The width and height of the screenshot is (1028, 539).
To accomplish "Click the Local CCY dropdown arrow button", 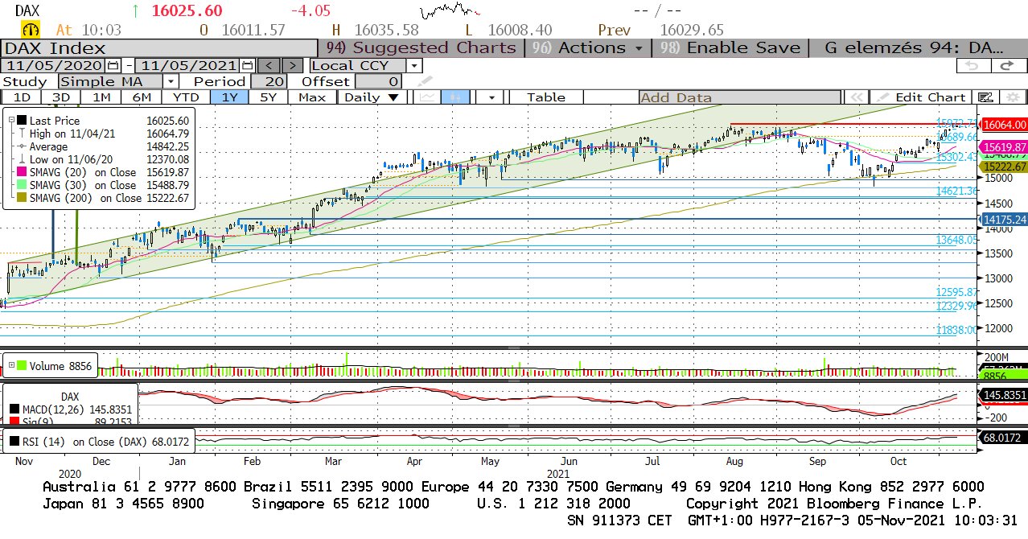I will click(413, 65).
